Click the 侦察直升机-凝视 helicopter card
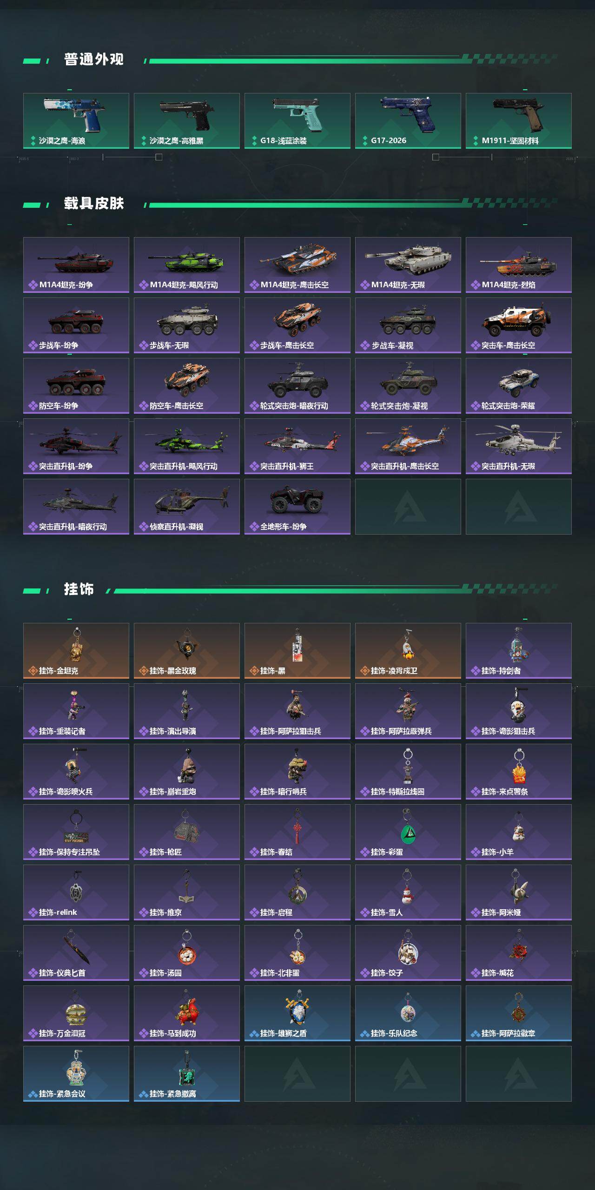The height and width of the screenshot is (1190, 595). 187,507
